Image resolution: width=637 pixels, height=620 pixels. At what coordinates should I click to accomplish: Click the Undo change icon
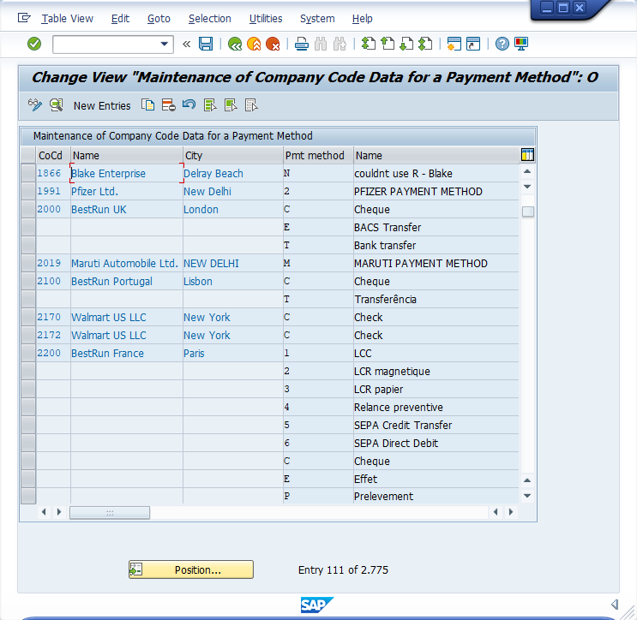(188, 105)
